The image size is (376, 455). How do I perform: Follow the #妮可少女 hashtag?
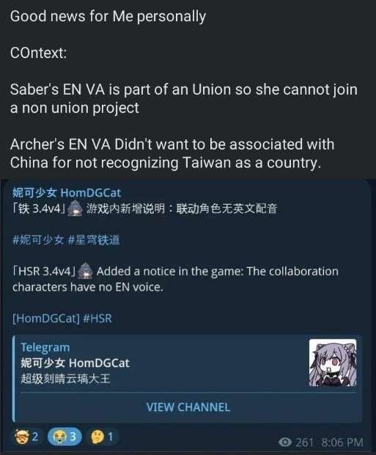[37, 240]
